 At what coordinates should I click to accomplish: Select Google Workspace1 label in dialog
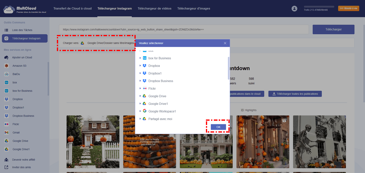pos(162,111)
